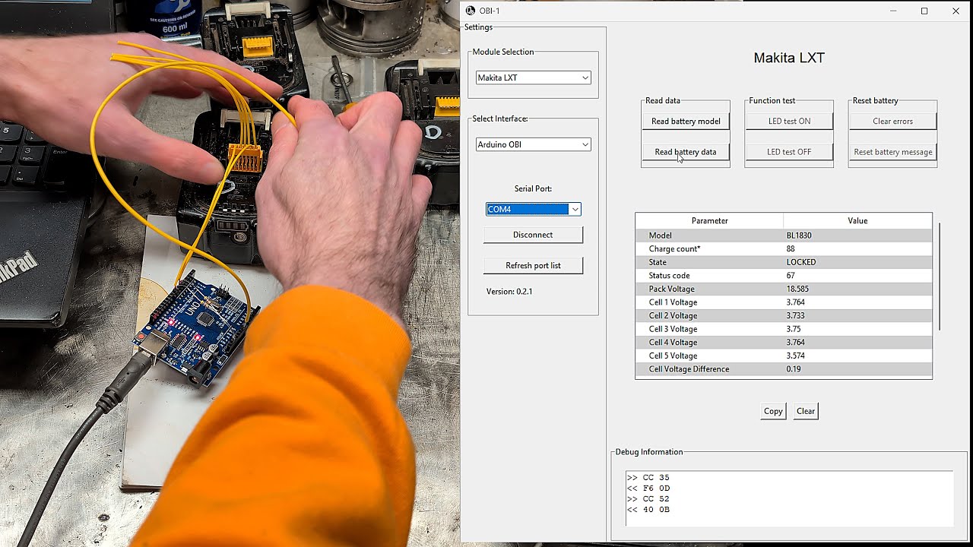Select the Cell 5 Voltage value 3.574

(796, 356)
